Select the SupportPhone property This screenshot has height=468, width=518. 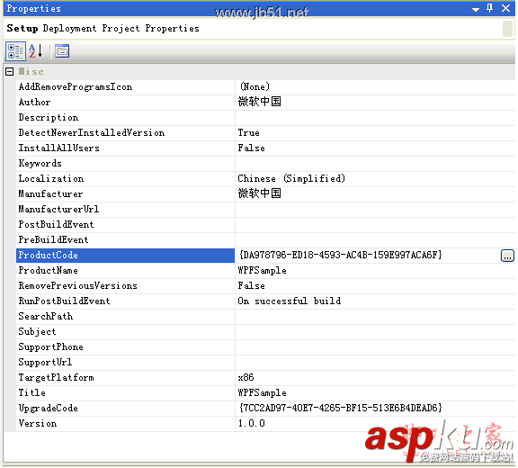tap(126, 347)
